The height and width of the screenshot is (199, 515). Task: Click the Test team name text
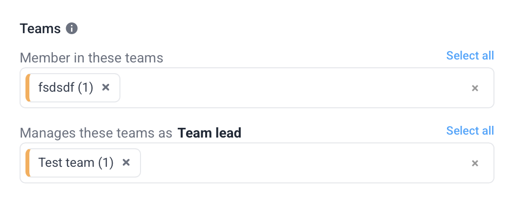(66, 163)
